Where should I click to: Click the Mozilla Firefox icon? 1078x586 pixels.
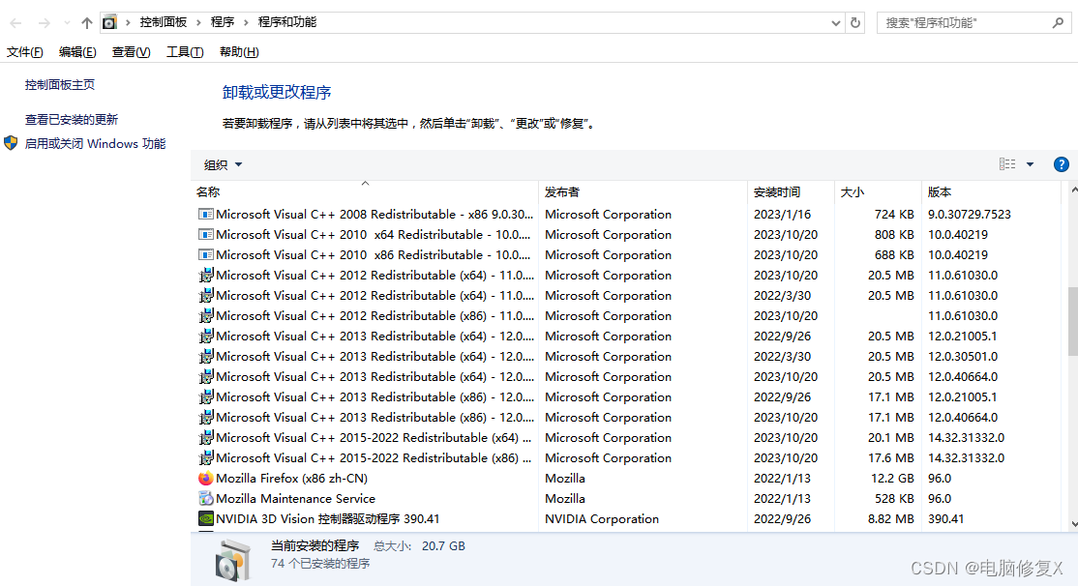pyautogui.click(x=205, y=478)
